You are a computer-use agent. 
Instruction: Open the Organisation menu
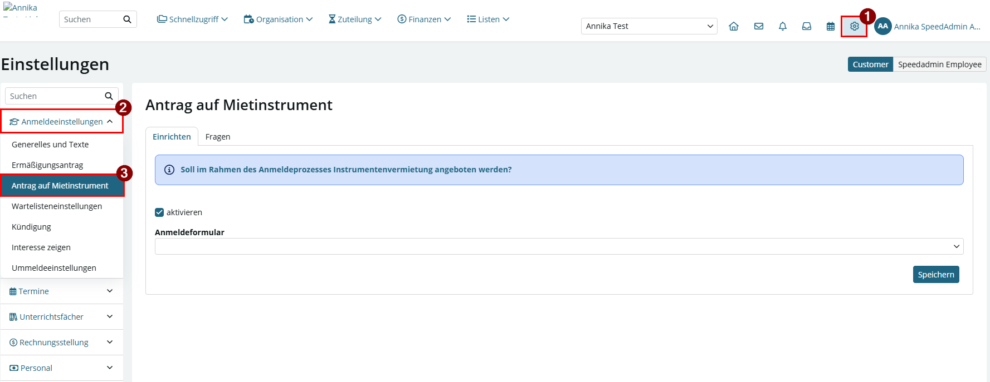click(x=278, y=19)
